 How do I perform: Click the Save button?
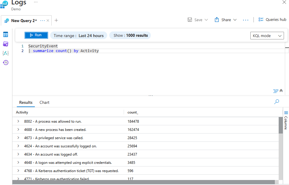195,20
